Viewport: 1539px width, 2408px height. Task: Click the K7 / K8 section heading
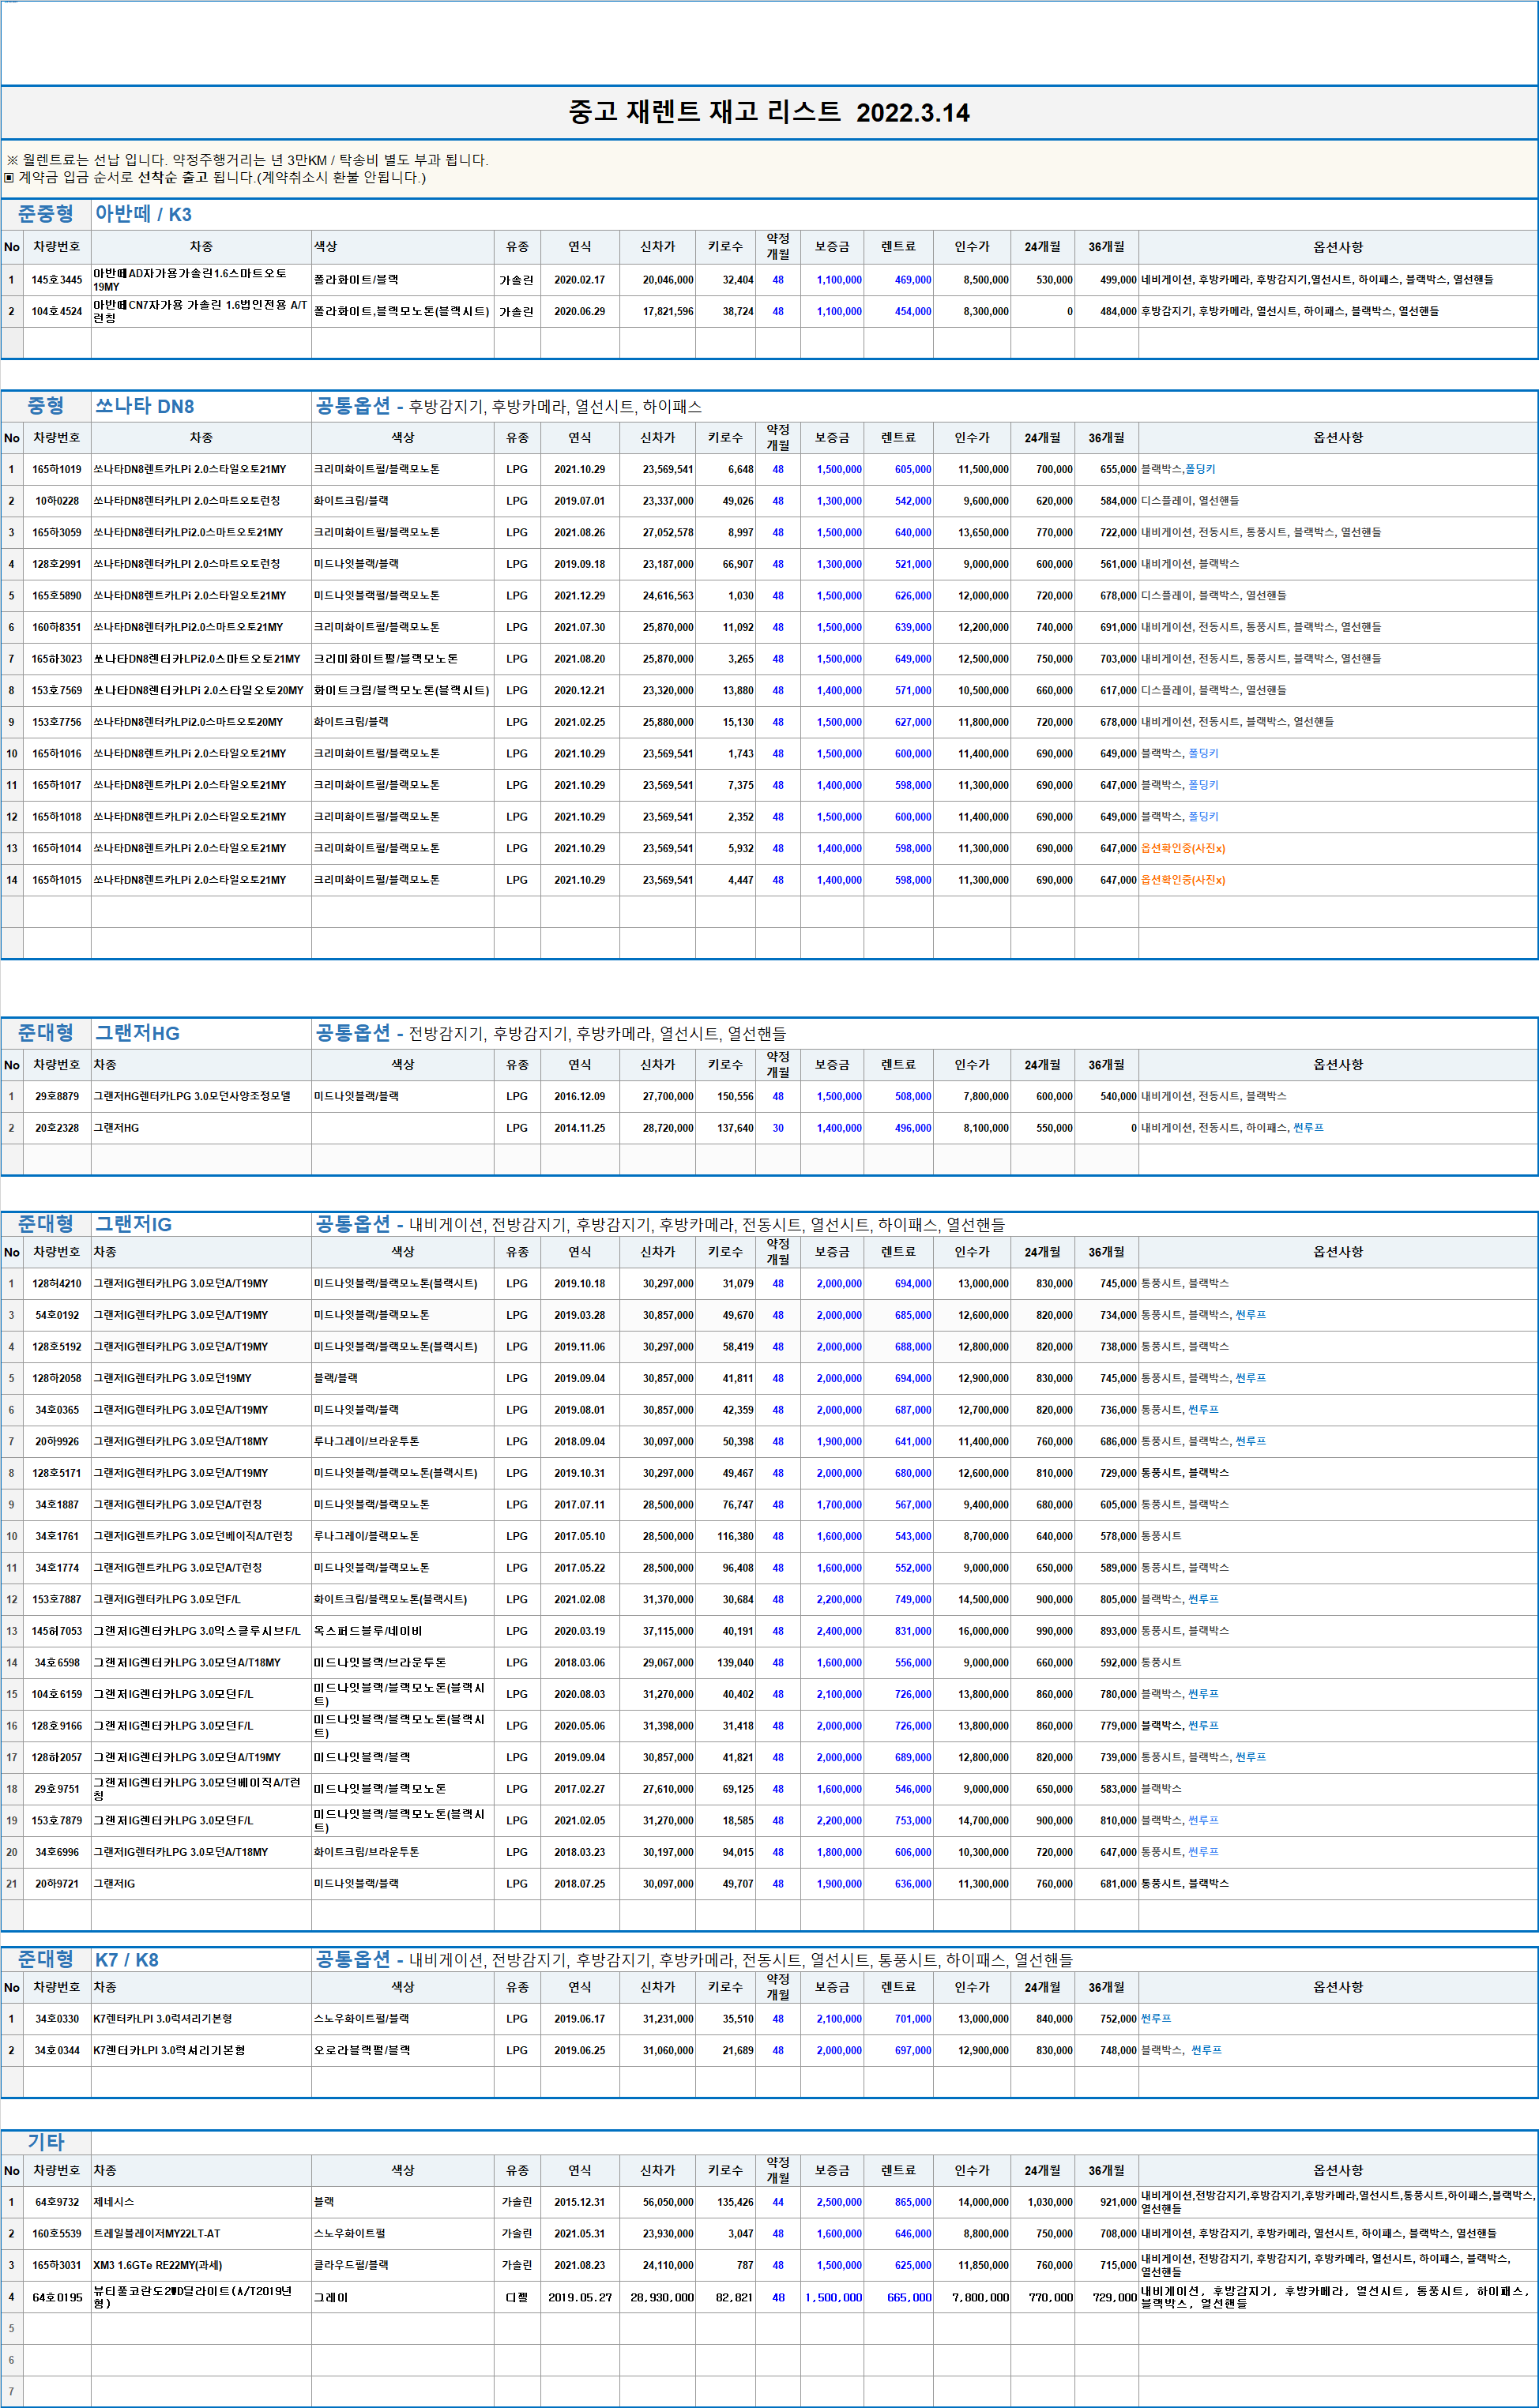[126, 1960]
